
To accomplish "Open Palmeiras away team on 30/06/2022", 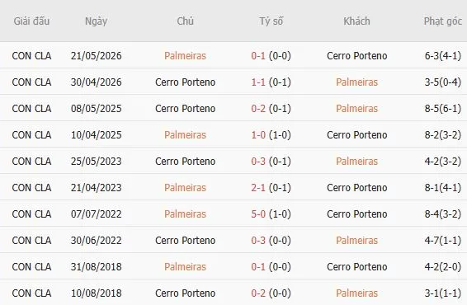I will click(356, 241).
